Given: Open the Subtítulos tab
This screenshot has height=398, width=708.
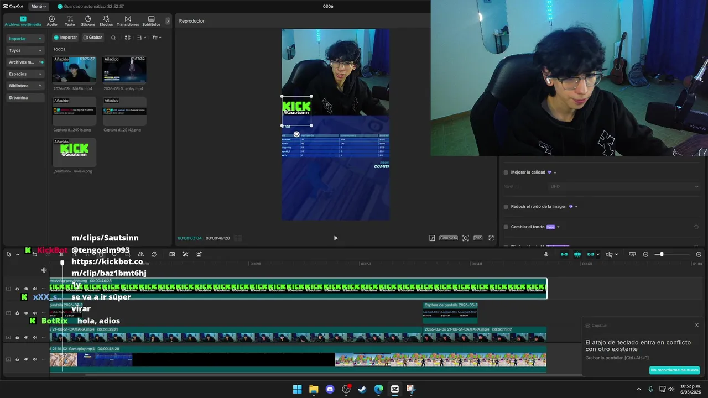Looking at the screenshot, I should tap(151, 21).
